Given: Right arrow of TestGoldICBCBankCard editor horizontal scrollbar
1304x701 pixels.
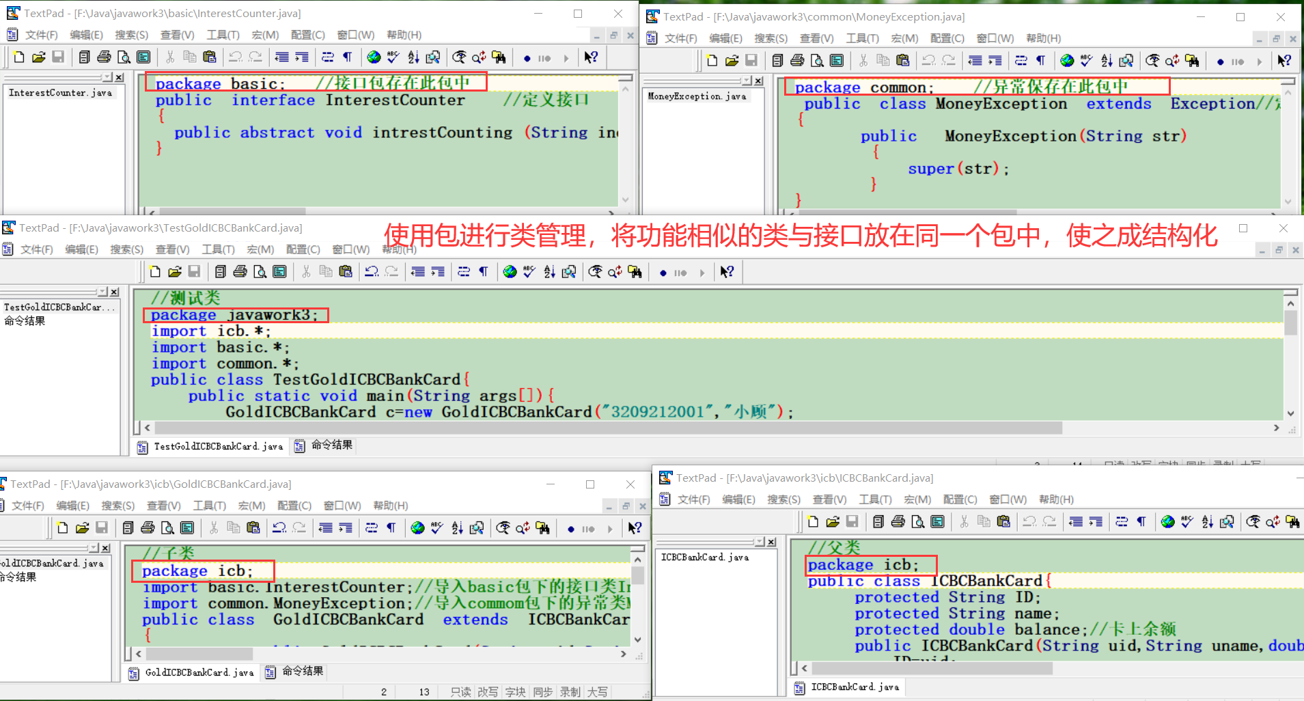Looking at the screenshot, I should [1276, 428].
